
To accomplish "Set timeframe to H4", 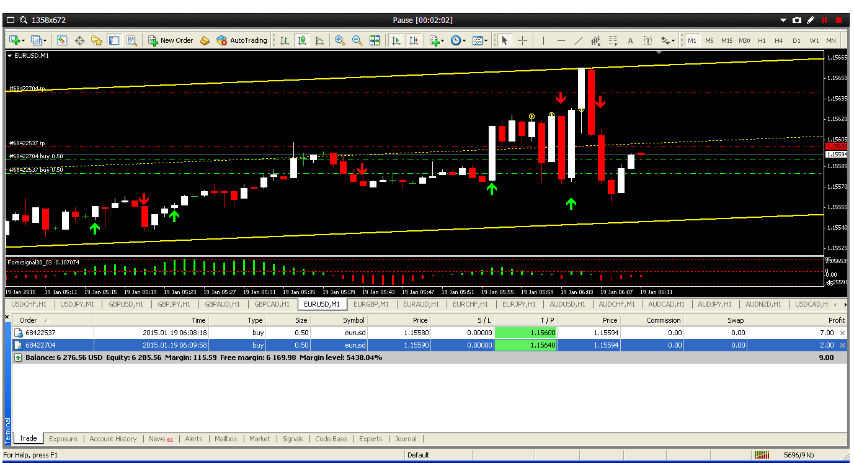I will [779, 40].
